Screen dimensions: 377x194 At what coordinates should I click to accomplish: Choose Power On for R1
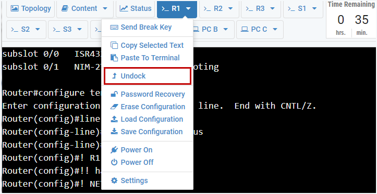[148, 150]
